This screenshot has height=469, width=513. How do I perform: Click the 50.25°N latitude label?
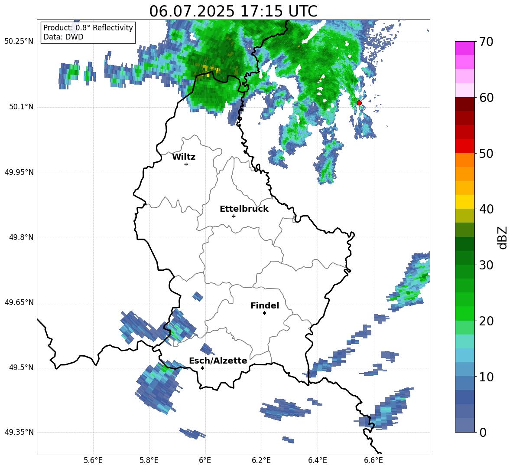tap(19, 42)
